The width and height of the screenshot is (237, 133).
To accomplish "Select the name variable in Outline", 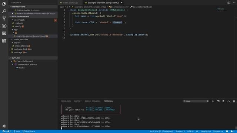I will (22, 68).
